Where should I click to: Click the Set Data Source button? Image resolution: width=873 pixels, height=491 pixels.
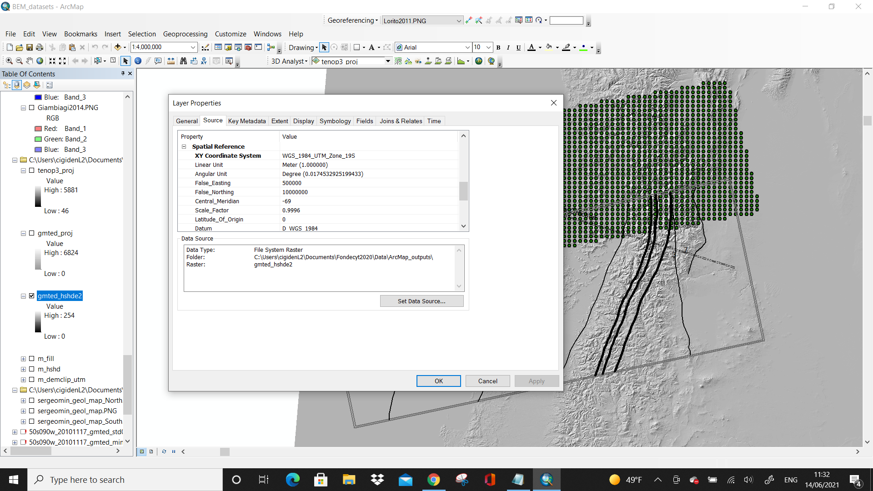point(421,301)
